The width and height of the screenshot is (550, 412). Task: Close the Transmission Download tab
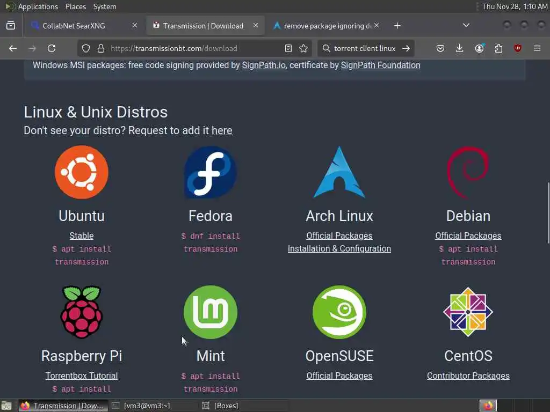coord(256,25)
